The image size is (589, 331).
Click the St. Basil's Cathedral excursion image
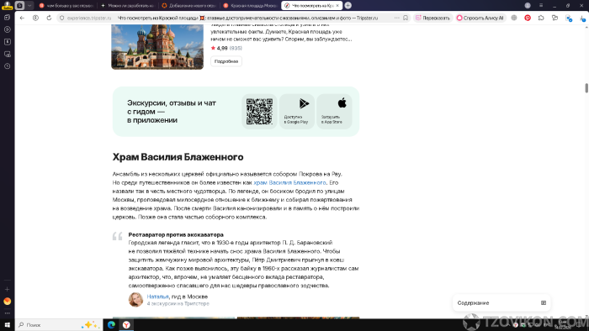pyautogui.click(x=157, y=47)
